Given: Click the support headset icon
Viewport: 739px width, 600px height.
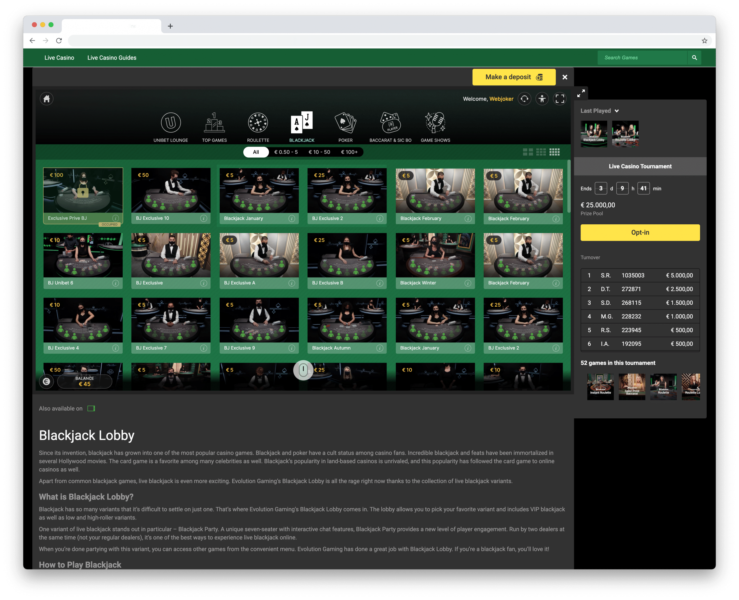Looking at the screenshot, I should (x=525, y=99).
